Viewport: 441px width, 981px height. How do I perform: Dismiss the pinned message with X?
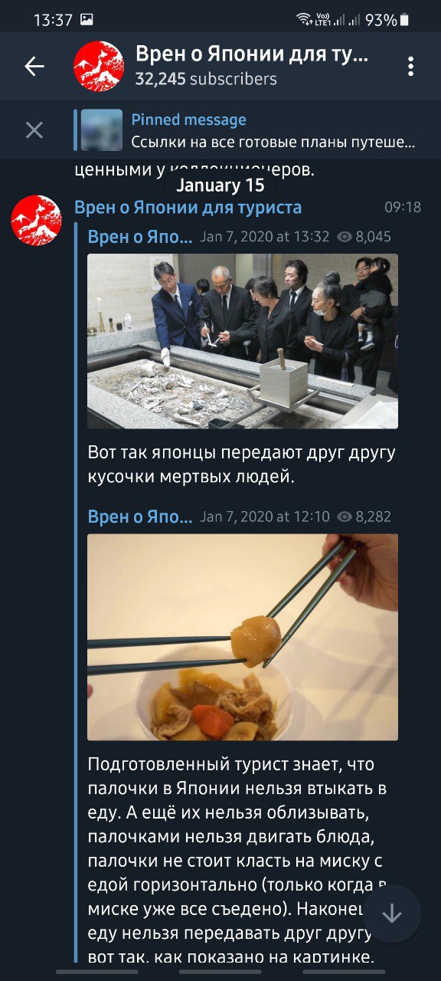(x=34, y=130)
